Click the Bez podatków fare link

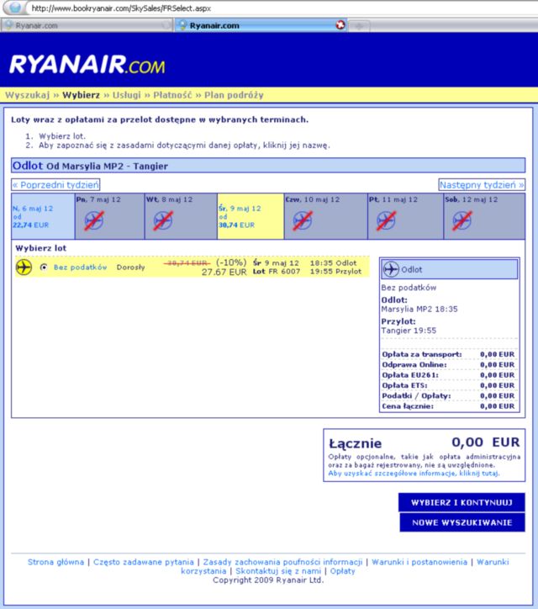coord(80,267)
